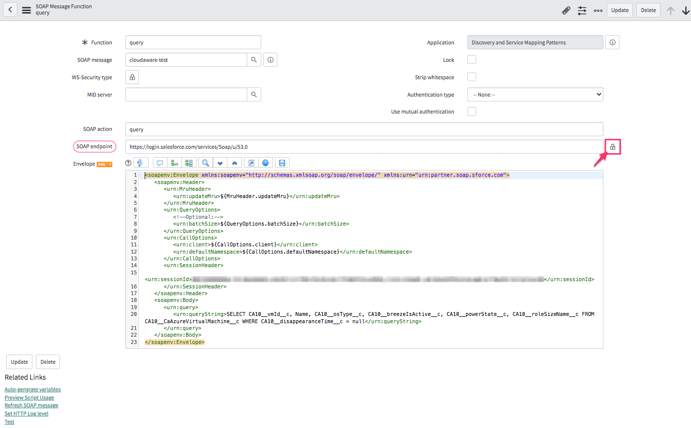Toggle syntax comment in the envelope editor
The width and height of the screenshot is (691, 428).
[159, 162]
